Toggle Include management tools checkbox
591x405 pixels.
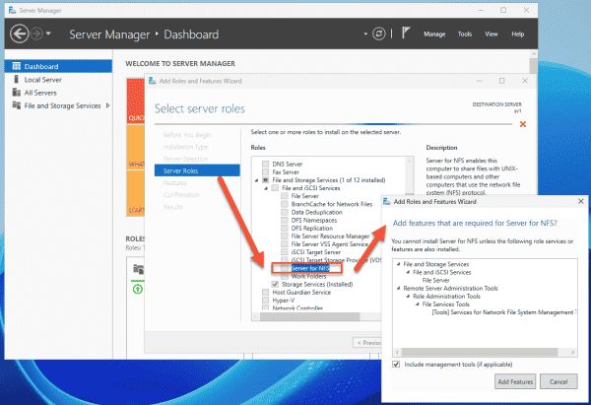pos(396,365)
